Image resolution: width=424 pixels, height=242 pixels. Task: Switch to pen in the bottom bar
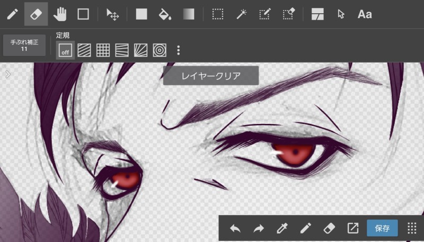(306, 228)
